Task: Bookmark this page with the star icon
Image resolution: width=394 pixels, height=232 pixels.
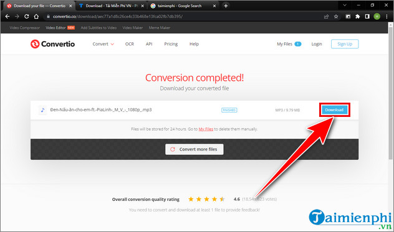Action: coord(336,17)
